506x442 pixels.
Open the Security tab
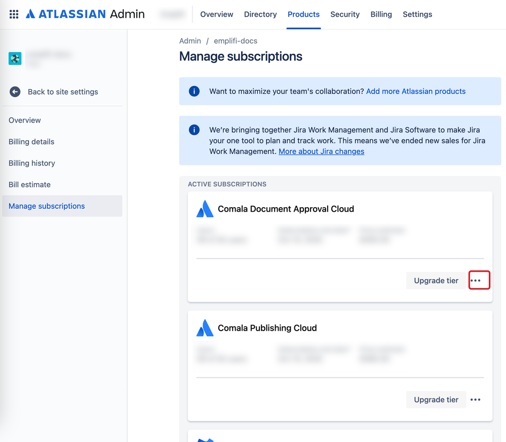pos(345,14)
